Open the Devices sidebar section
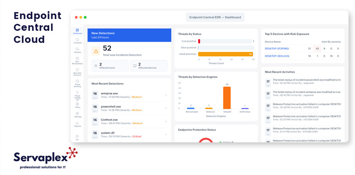Image resolution: width=355 pixels, height=175 pixels. pos(77,50)
